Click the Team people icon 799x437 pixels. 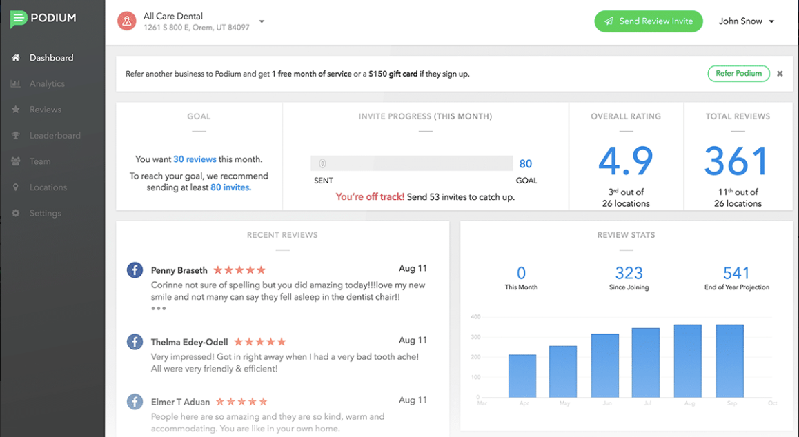[16, 161]
